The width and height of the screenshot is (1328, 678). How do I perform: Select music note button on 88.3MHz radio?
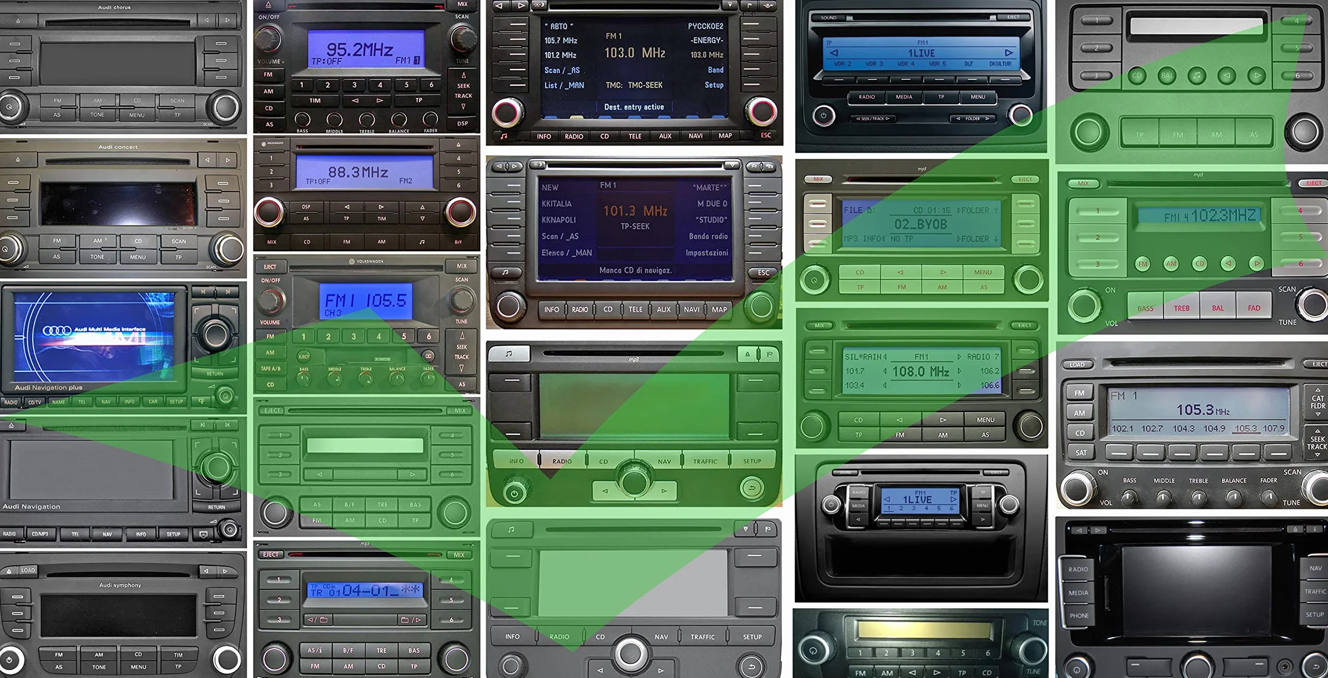[422, 242]
